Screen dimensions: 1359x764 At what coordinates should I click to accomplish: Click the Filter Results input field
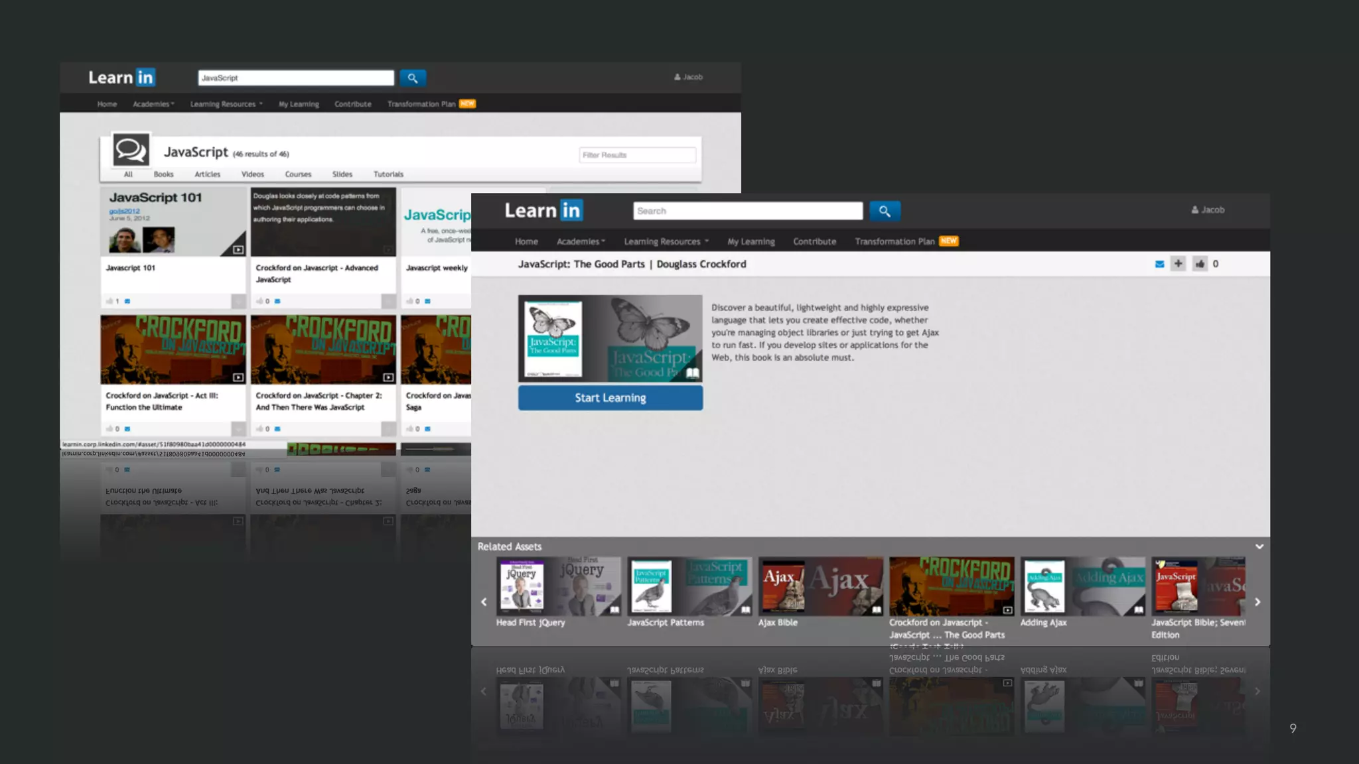tap(637, 155)
